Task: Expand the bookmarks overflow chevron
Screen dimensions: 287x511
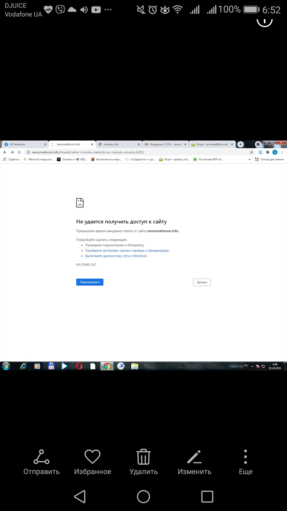Action: tap(249, 159)
